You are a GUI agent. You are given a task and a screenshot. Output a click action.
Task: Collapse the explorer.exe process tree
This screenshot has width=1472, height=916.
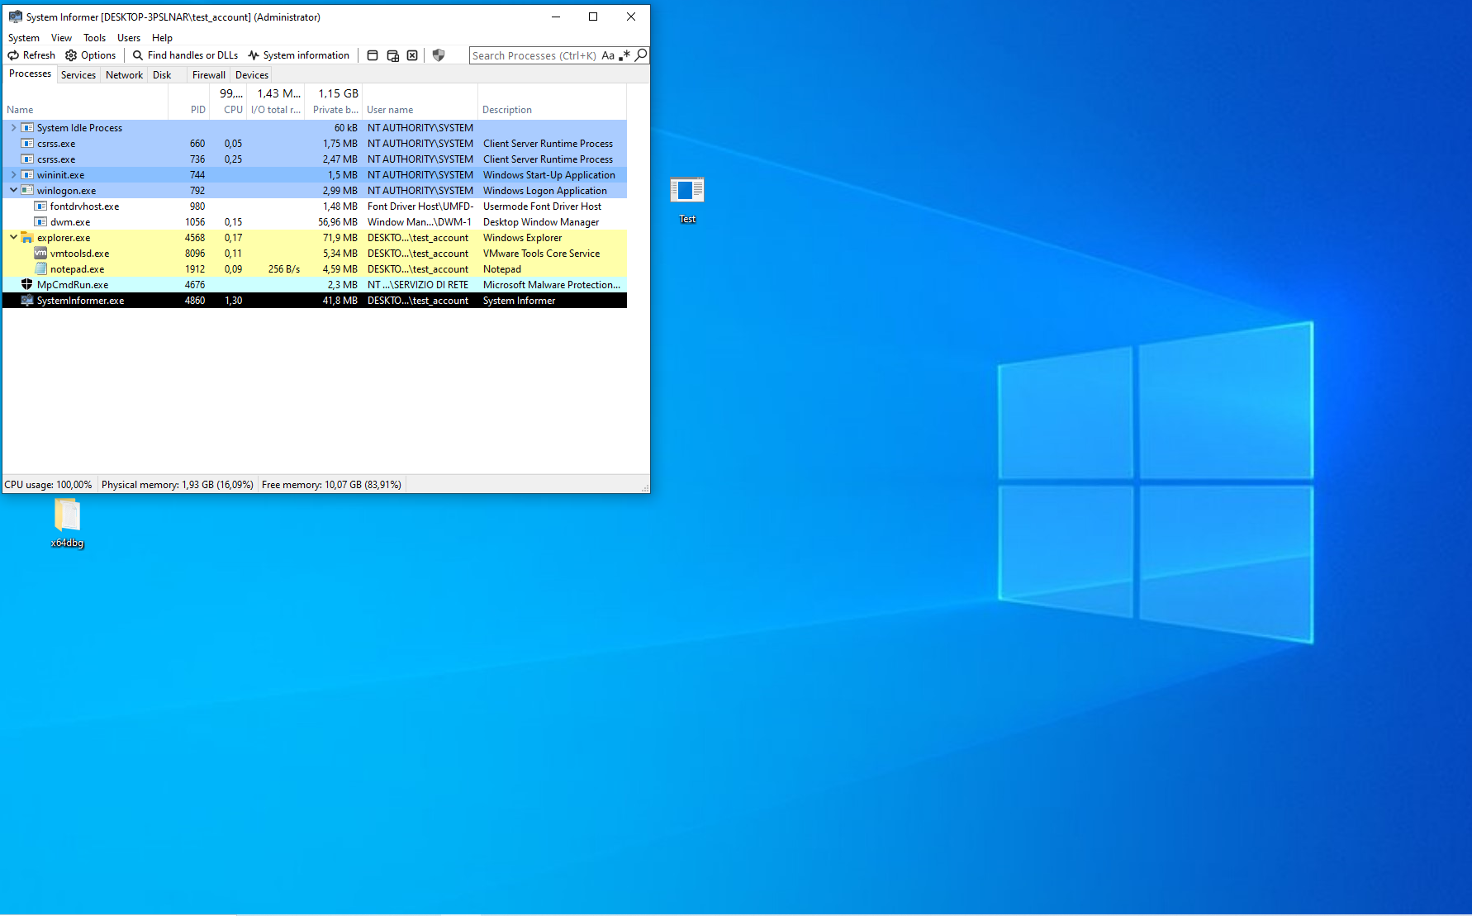pos(13,237)
